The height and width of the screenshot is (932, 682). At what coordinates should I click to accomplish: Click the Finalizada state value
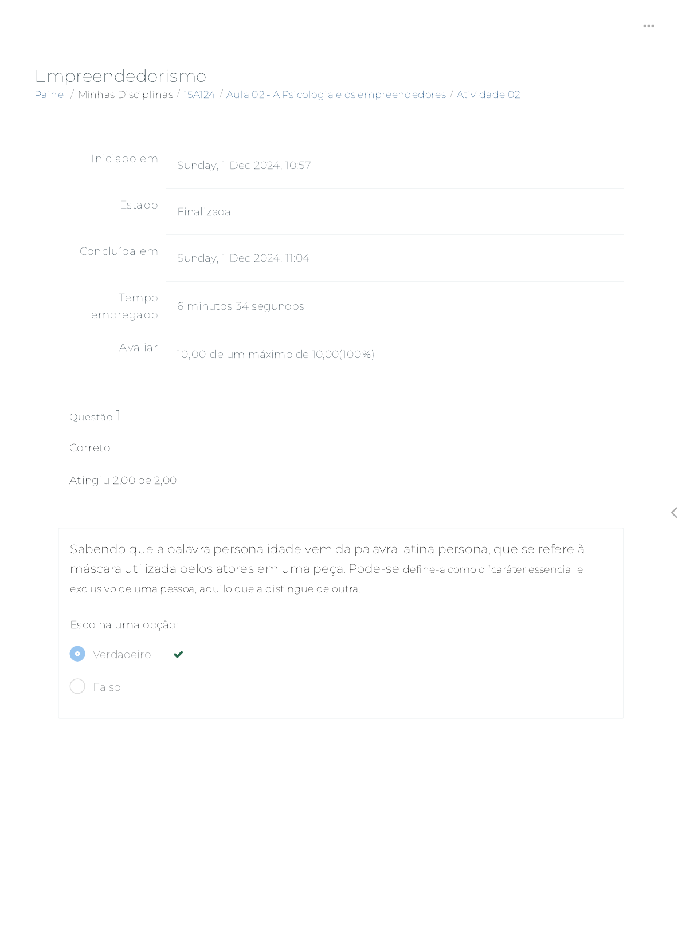point(203,212)
